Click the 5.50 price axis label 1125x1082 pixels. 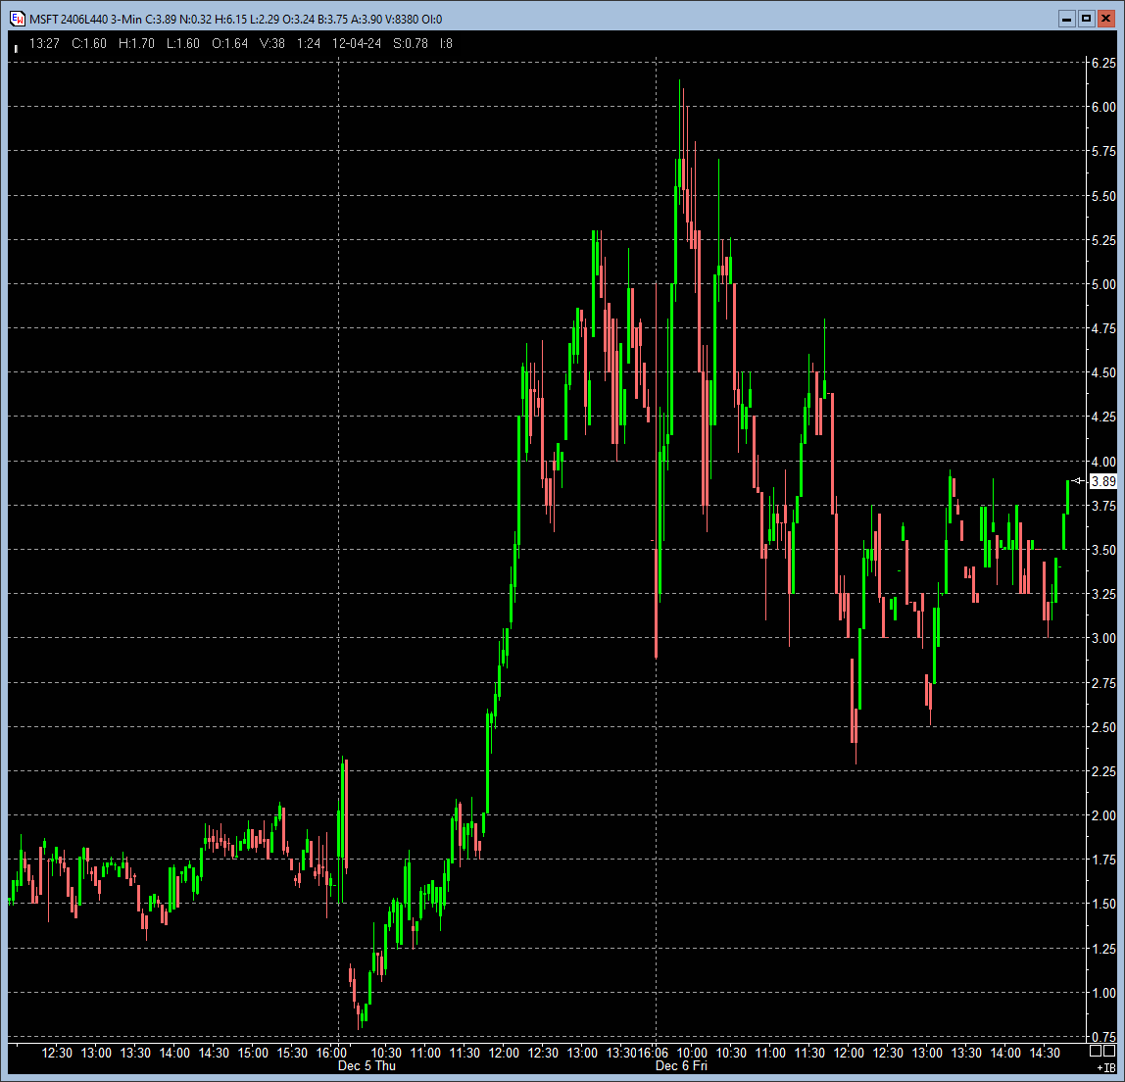1103,196
